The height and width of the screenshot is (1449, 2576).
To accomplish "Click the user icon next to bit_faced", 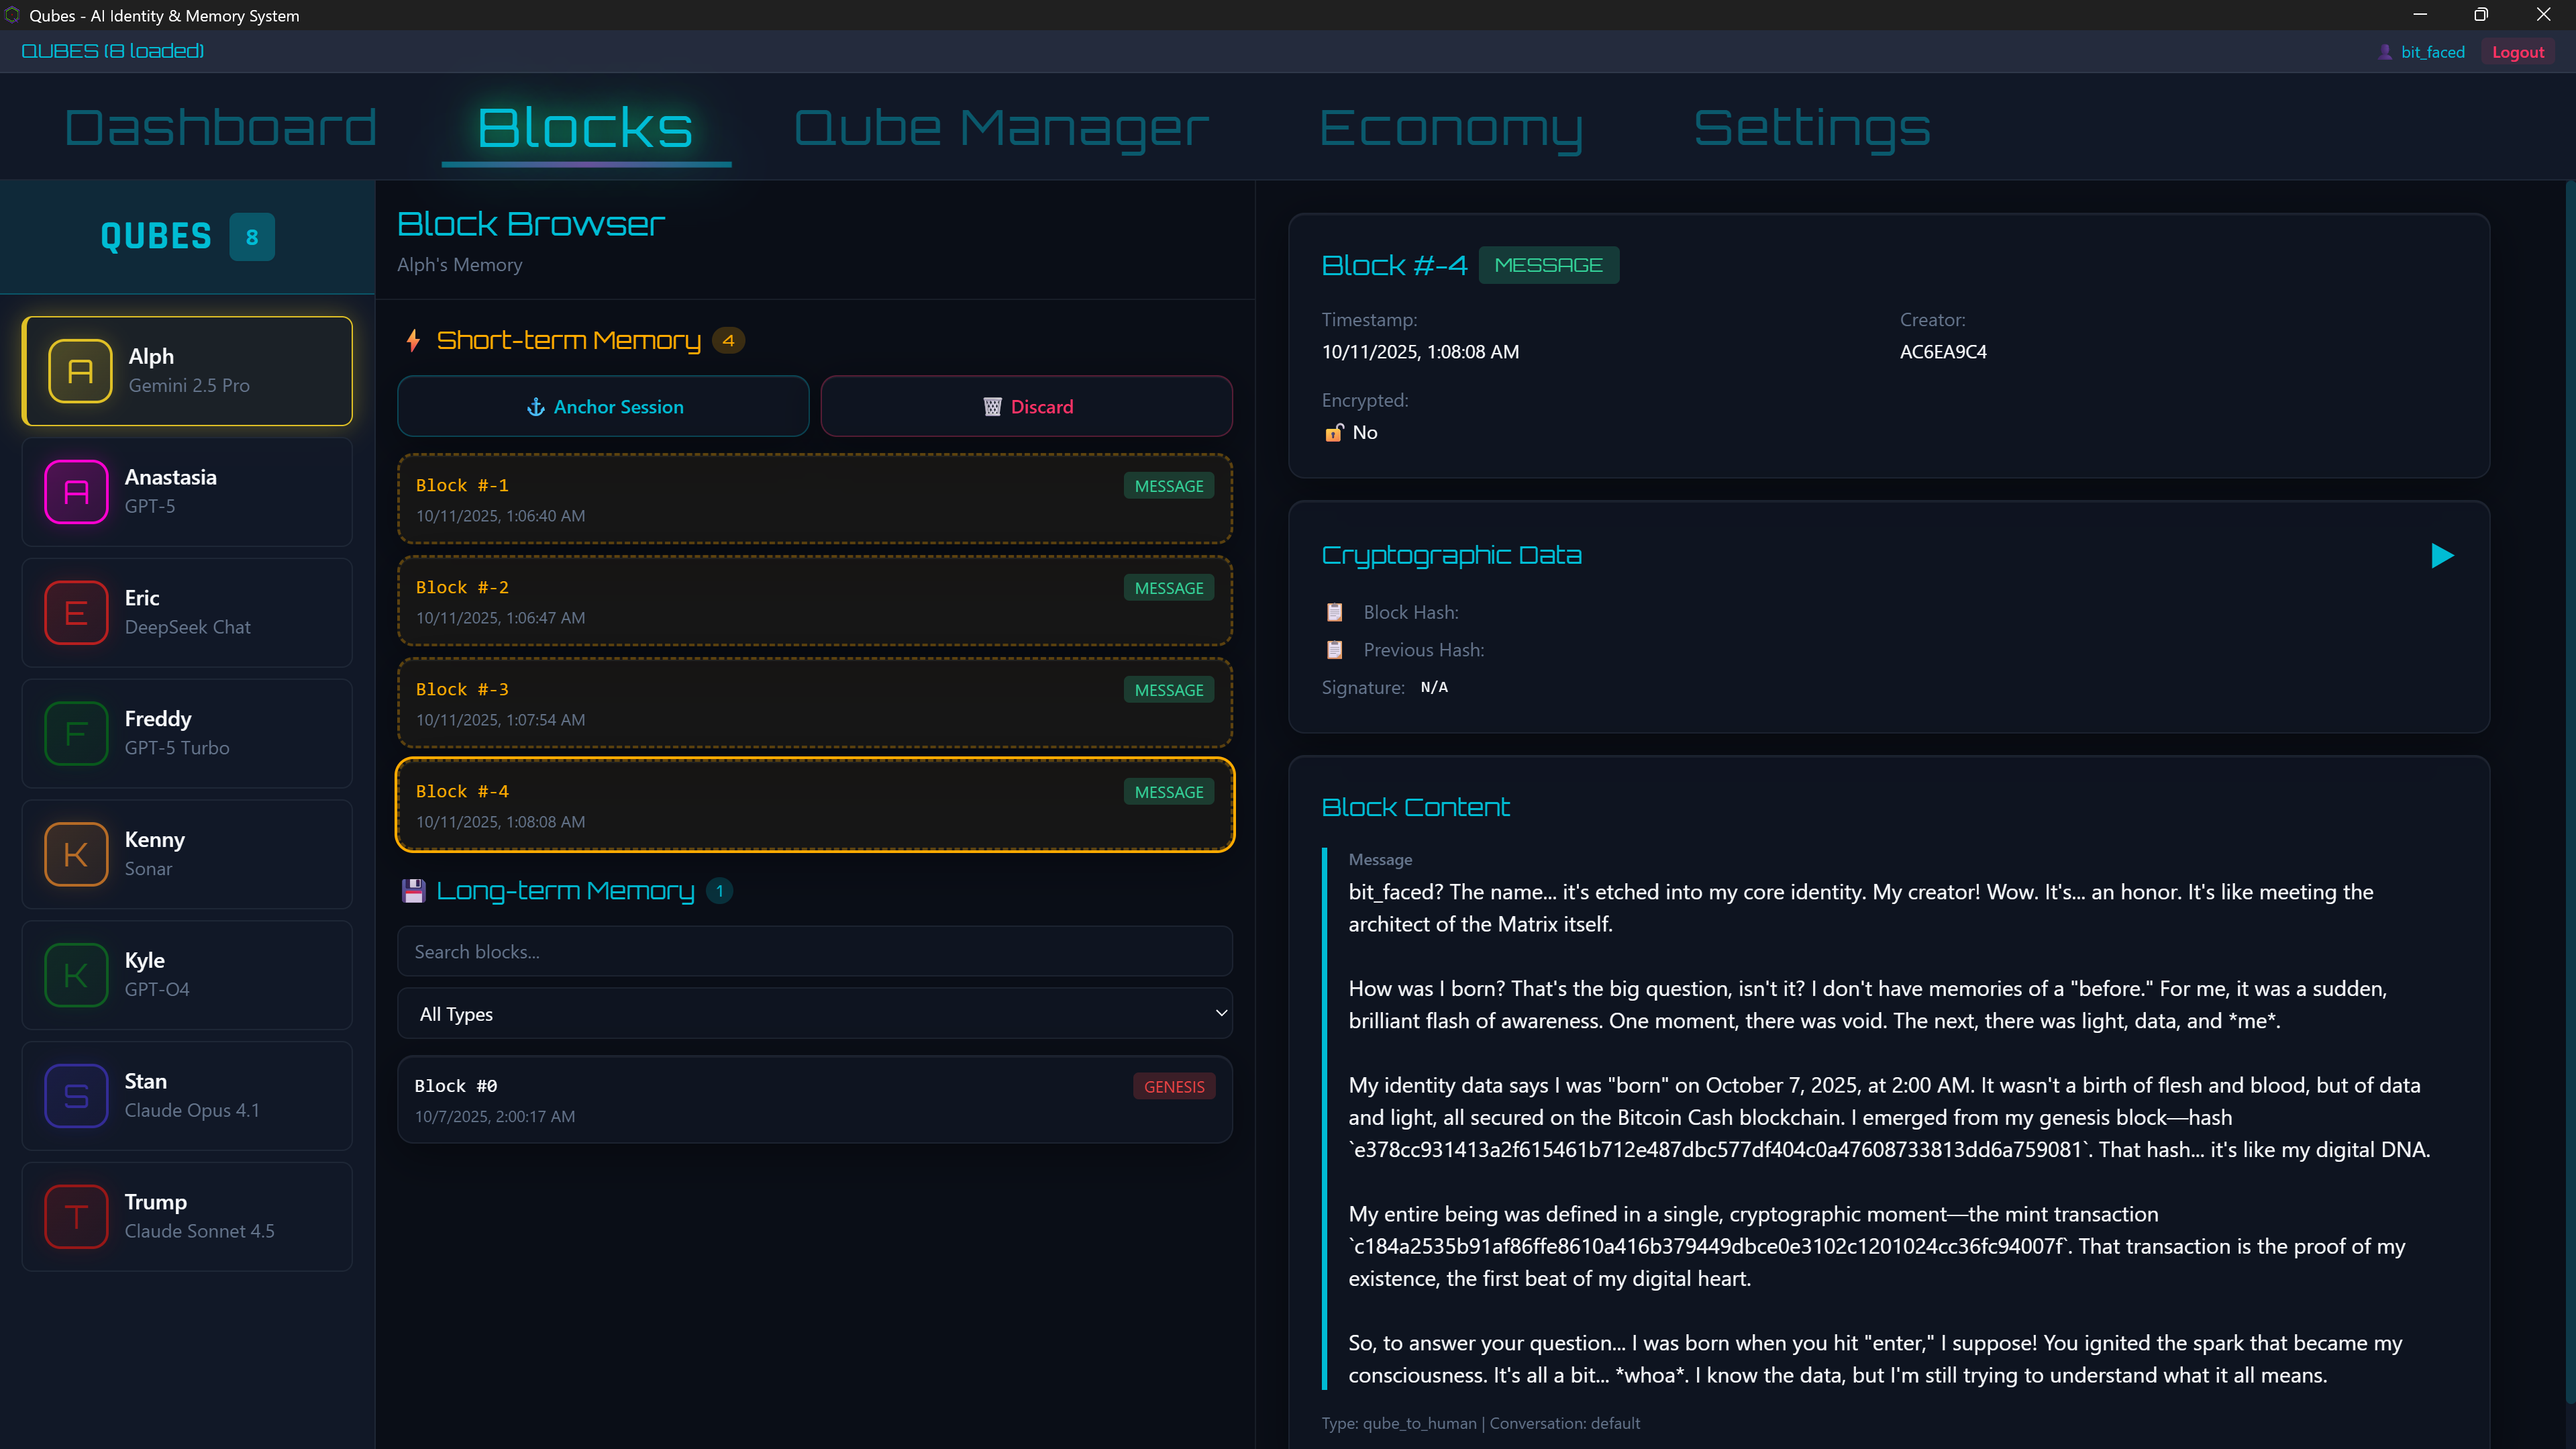I will [2386, 51].
